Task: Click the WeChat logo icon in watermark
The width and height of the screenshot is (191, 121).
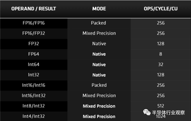Action: [147, 112]
